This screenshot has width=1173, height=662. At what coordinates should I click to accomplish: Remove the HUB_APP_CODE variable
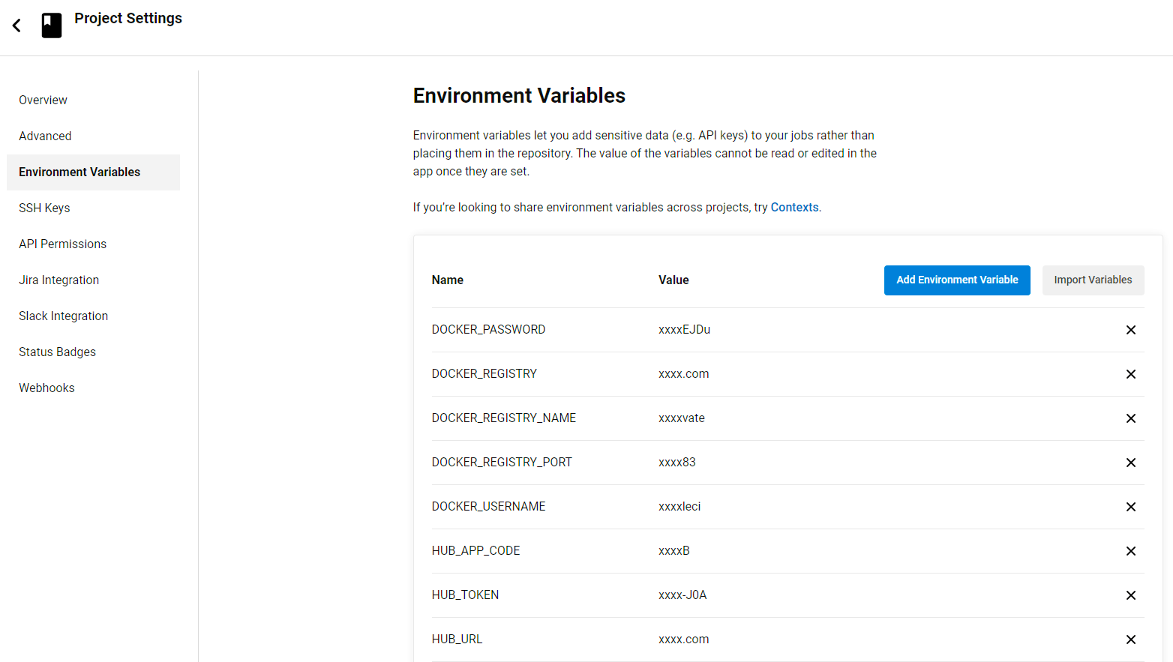(1130, 551)
